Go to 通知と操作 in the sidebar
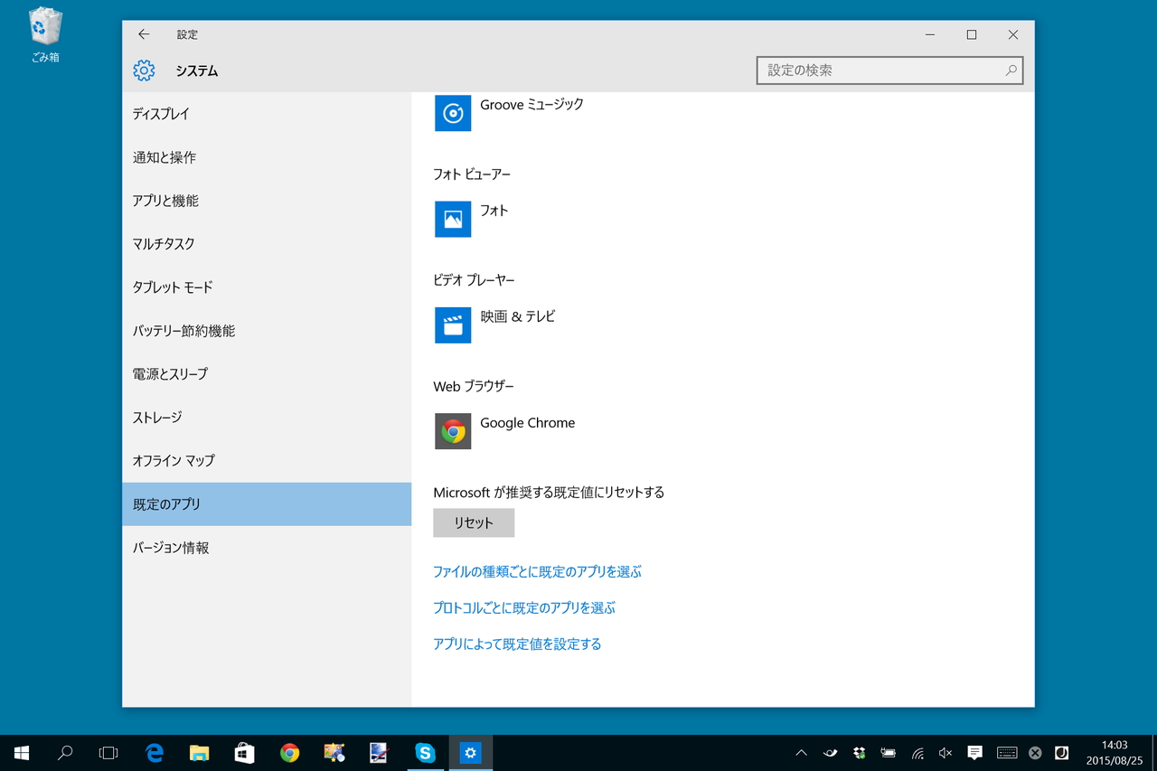The height and width of the screenshot is (771, 1157). tap(267, 157)
